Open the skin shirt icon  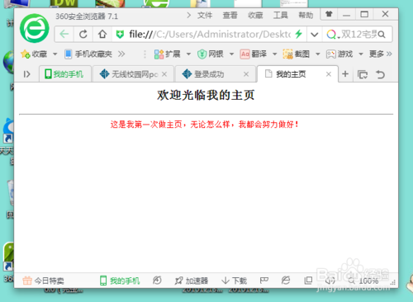[x=329, y=14]
